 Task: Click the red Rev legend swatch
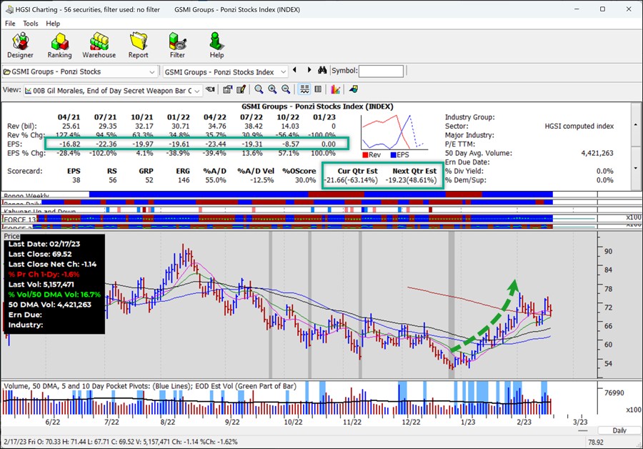click(365, 154)
